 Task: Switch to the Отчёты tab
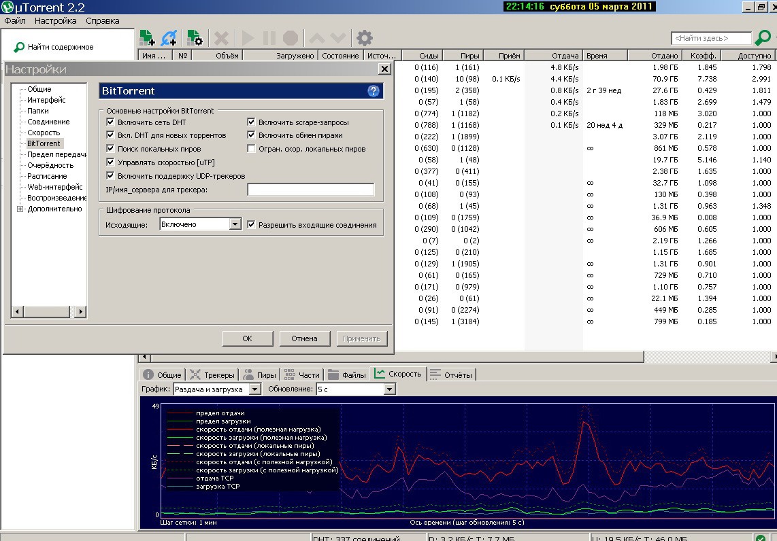(451, 374)
